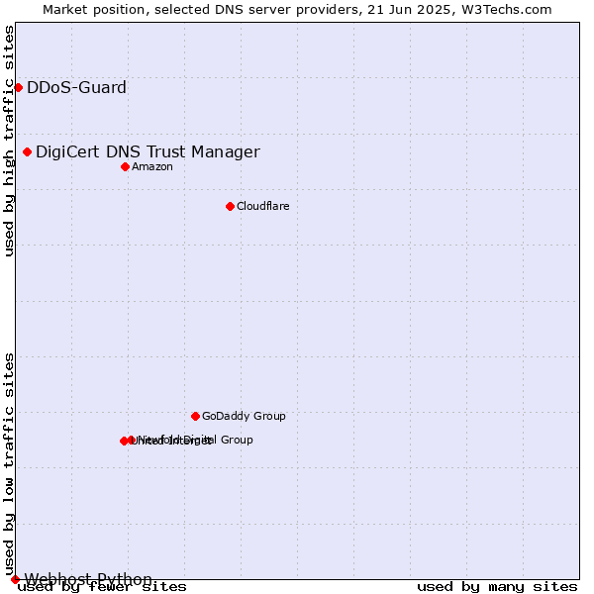Click the chart title mentioning W3Techs.com
This screenshot has width=594, height=594.
[x=297, y=10]
